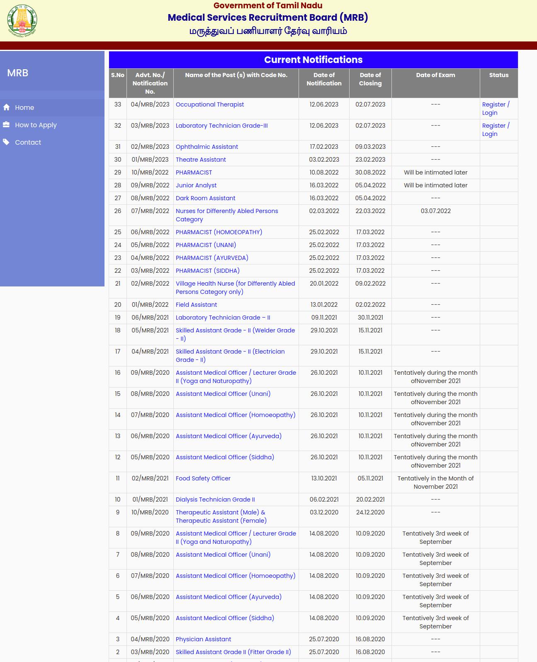Open Assistant Medical Officer (Unani) row 7

pos(223,555)
